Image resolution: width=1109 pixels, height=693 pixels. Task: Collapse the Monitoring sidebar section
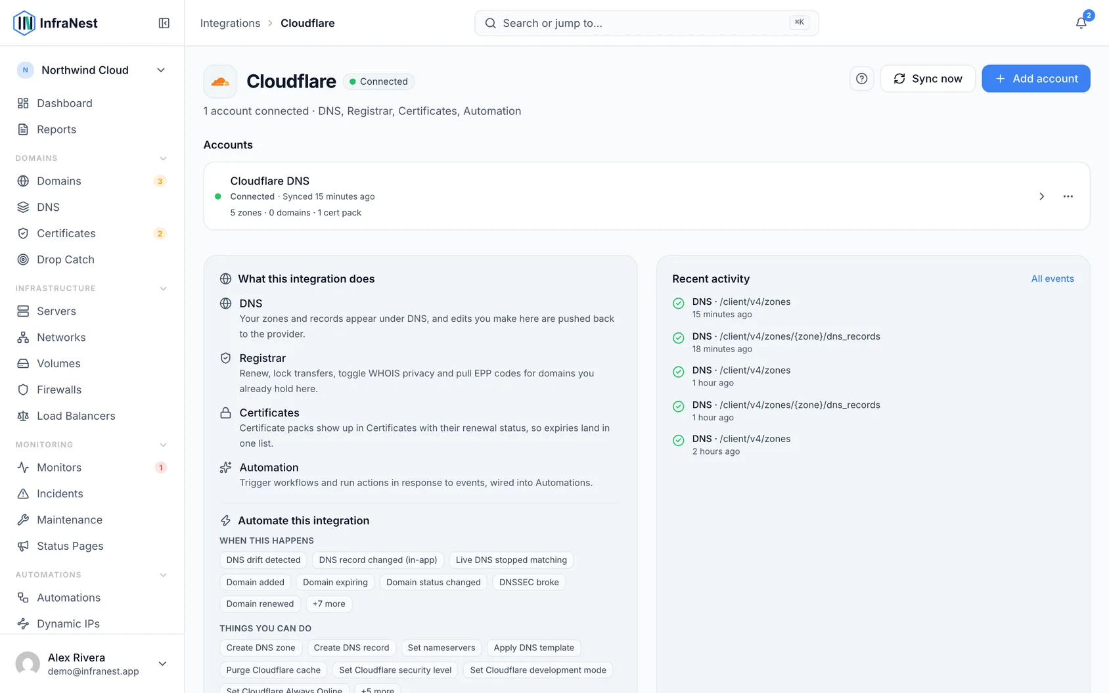point(164,445)
